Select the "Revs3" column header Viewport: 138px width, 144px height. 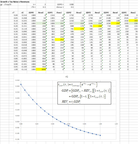click(97, 12)
